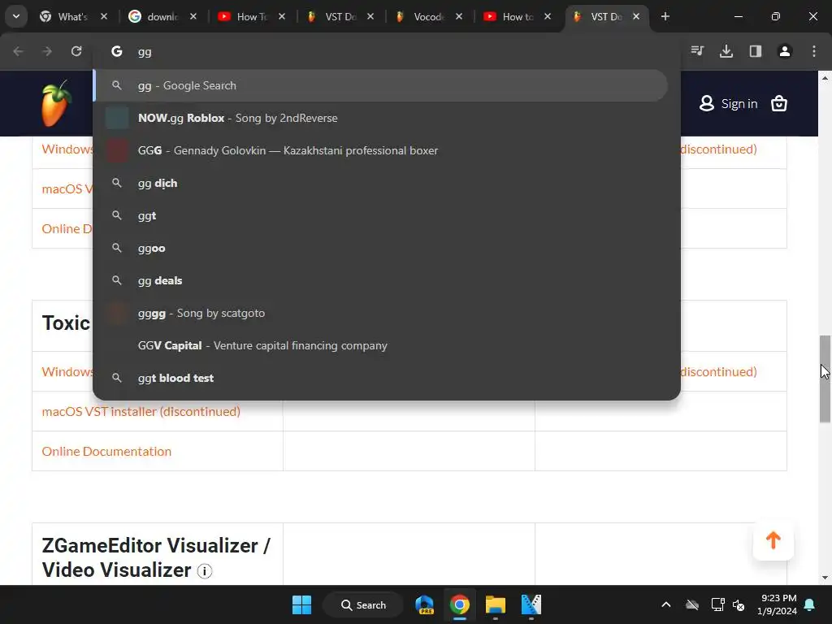The height and width of the screenshot is (624, 832).
Task: Select the "GGV Capital" suggestion
Action: tap(380, 345)
